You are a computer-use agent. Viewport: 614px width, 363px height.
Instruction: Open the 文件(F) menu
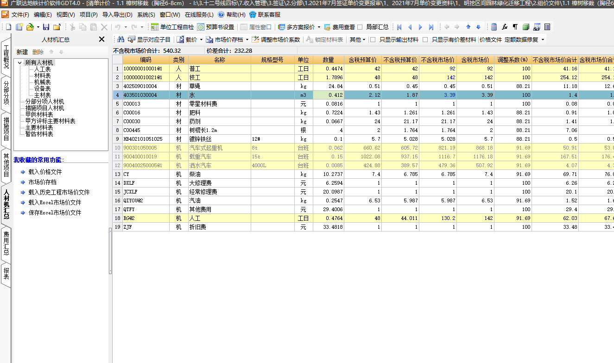pyautogui.click(x=20, y=15)
